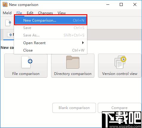
Task: Select Directory comparison mode
Action: coord(73,65)
